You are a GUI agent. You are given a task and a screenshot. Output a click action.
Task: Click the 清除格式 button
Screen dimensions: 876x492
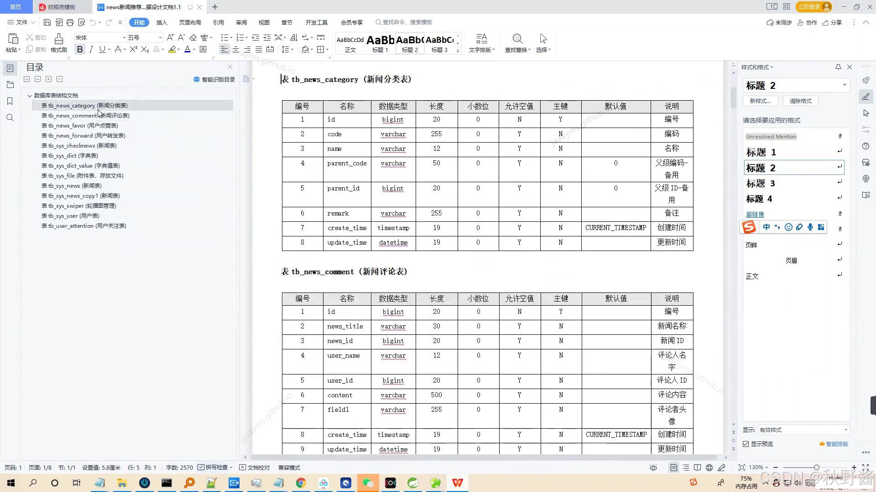tap(800, 101)
